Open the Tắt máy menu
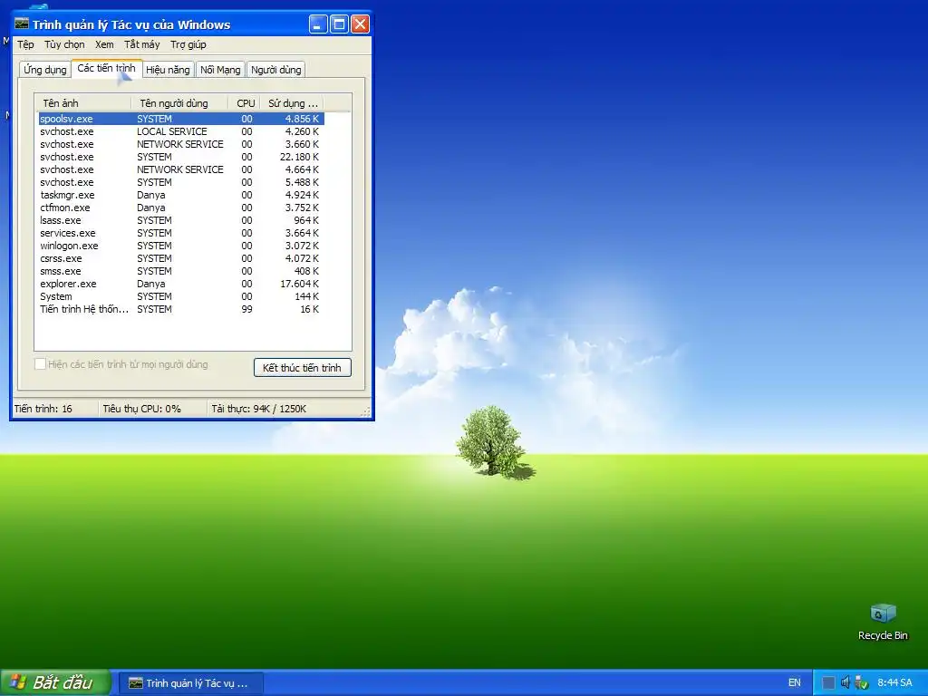Viewport: 928px width, 696px height. pos(141,44)
